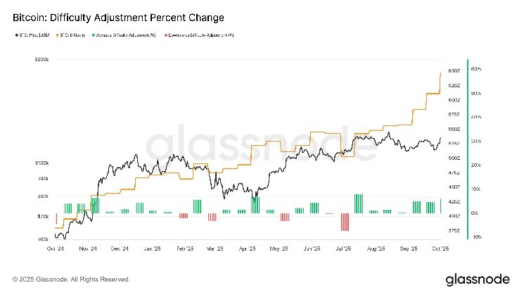Toggle the BTC Price (USD) series label
This screenshot has width=524, height=295.
33,34
